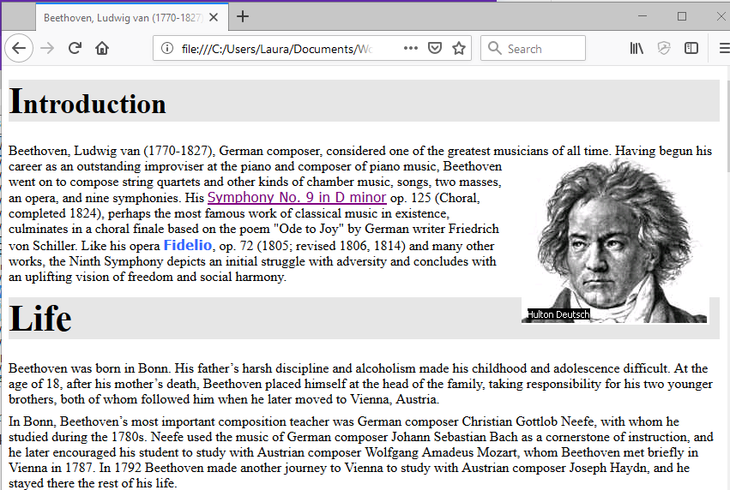Go back with the back arrow button

point(19,48)
